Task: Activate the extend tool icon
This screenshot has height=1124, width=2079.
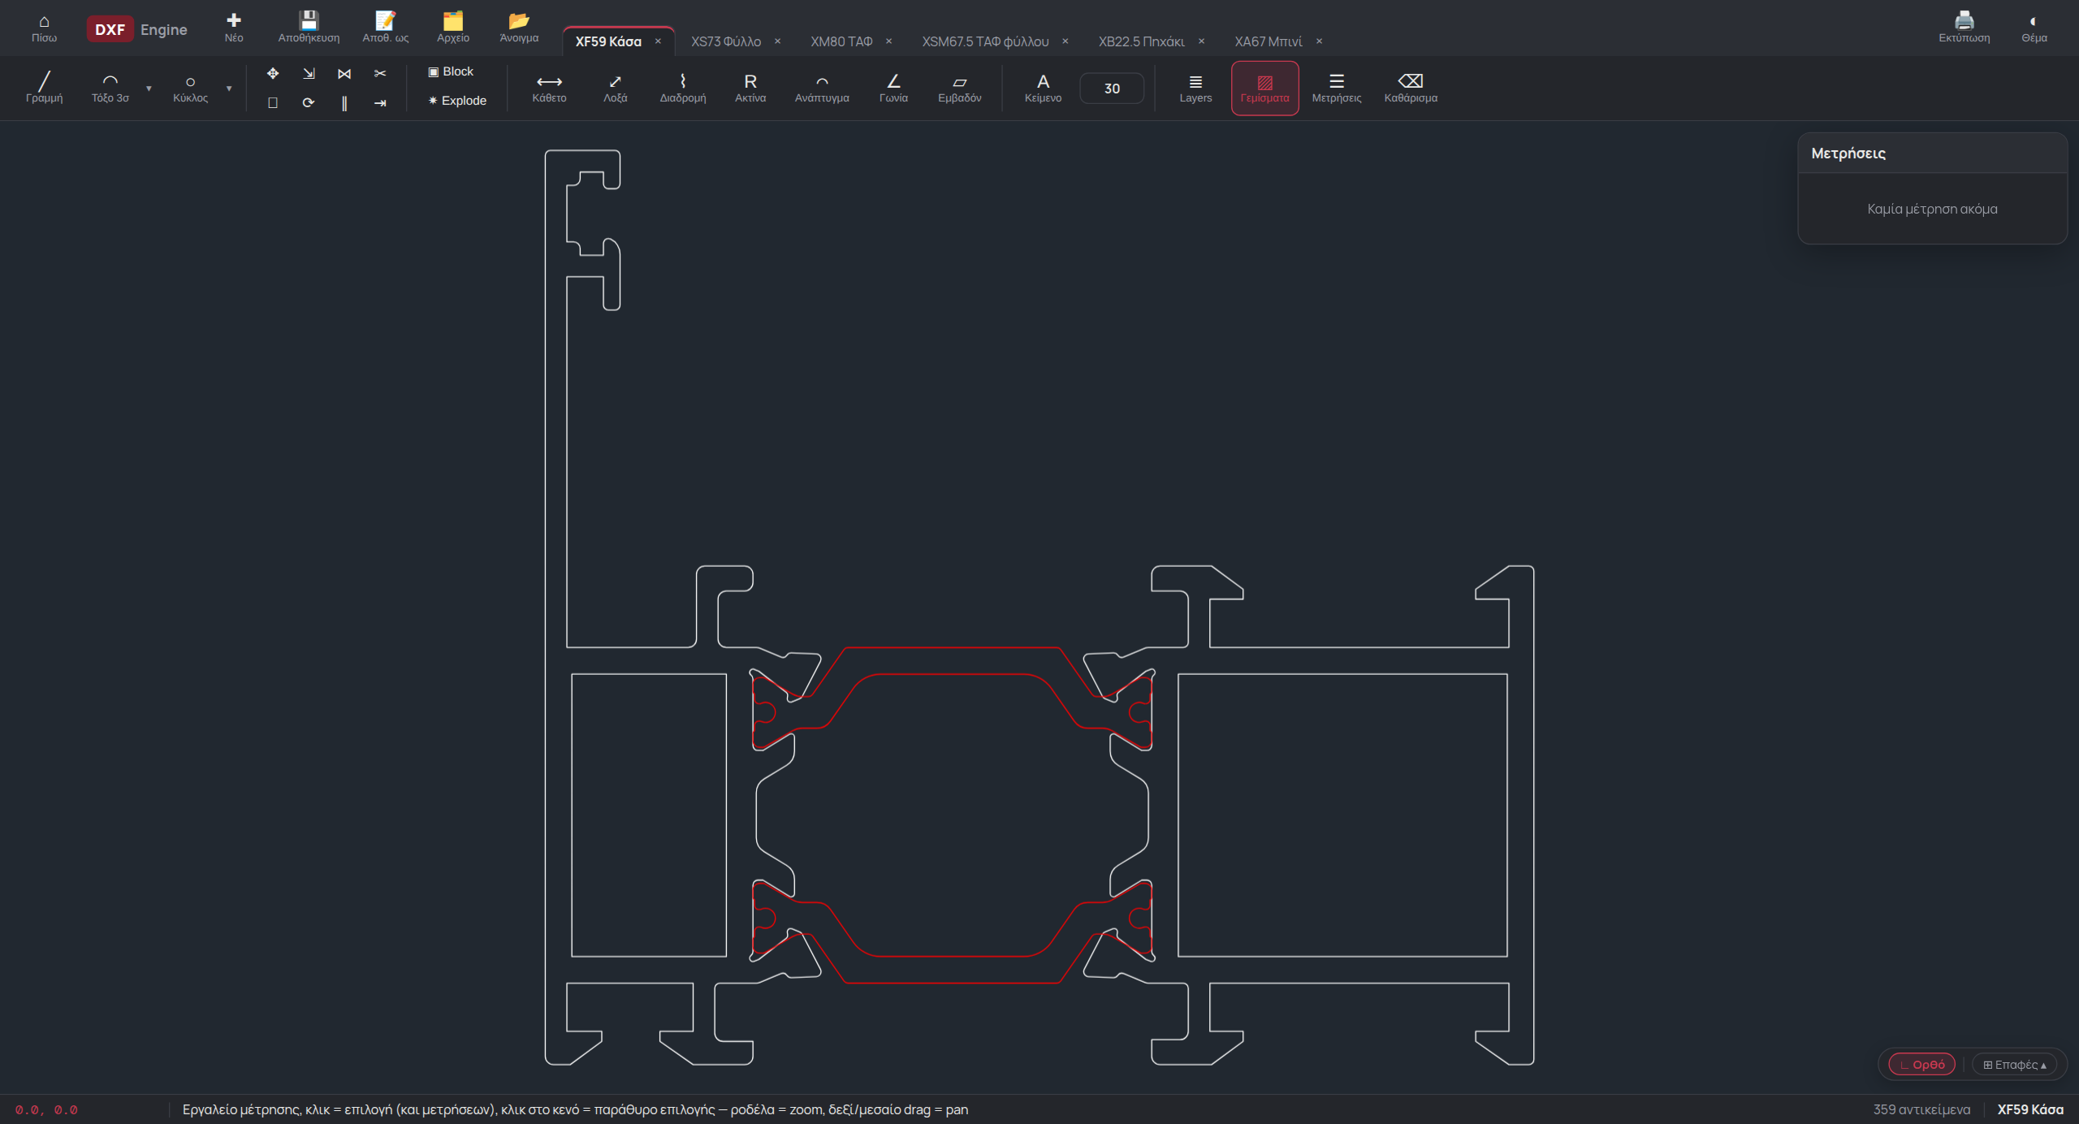Action: click(x=380, y=102)
